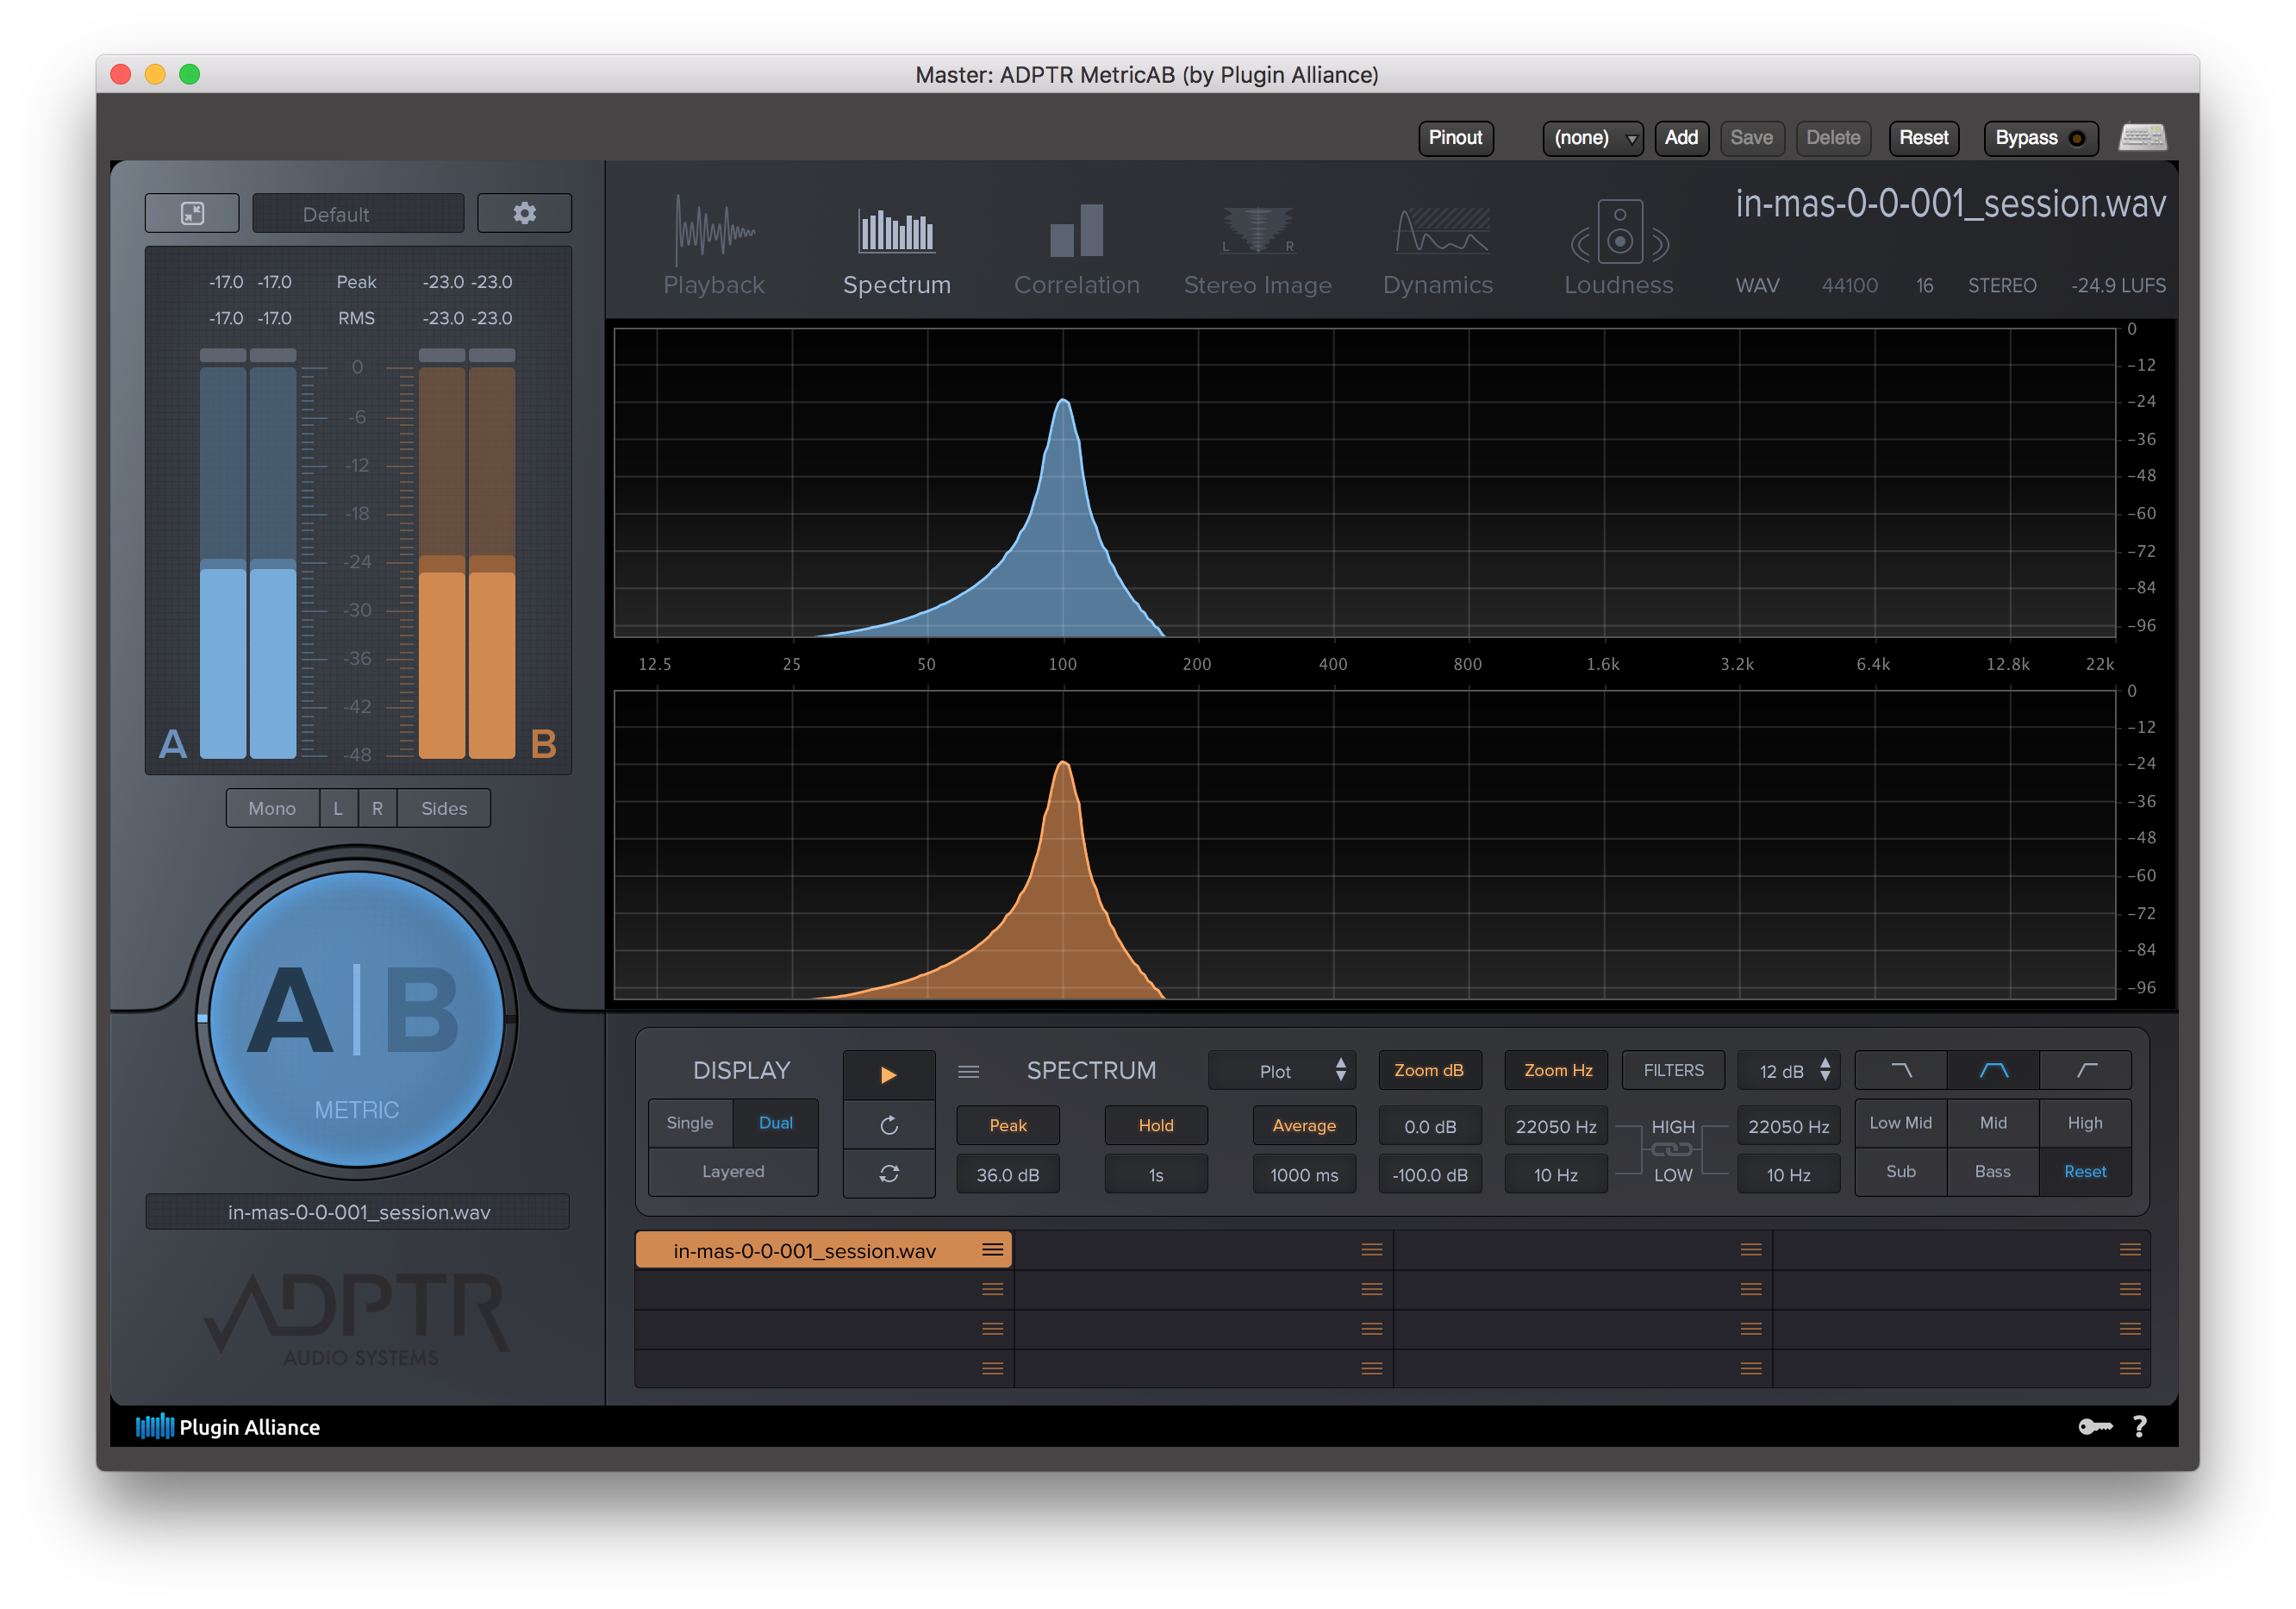Open menu of bottom-row first-column empty slot
Viewport: 2296px width, 1609px height.
[x=992, y=1368]
